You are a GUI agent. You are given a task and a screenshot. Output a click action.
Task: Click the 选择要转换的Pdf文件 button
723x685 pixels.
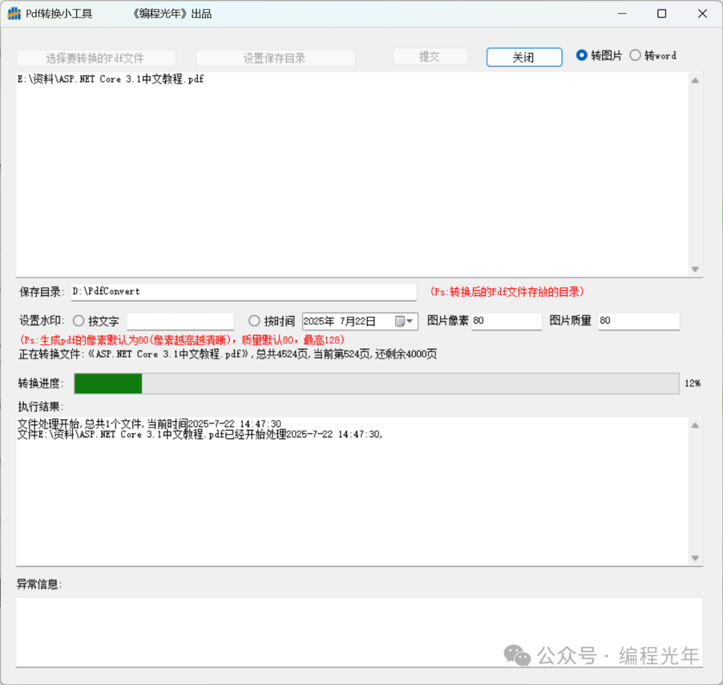click(96, 58)
